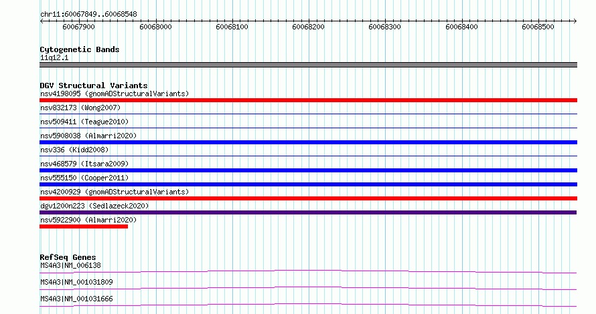Click the ruler's left arrow end
Screen dimensions: 596x314
pyautogui.click(x=42, y=21)
